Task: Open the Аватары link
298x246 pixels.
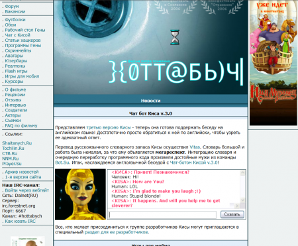Action: tap(14, 56)
